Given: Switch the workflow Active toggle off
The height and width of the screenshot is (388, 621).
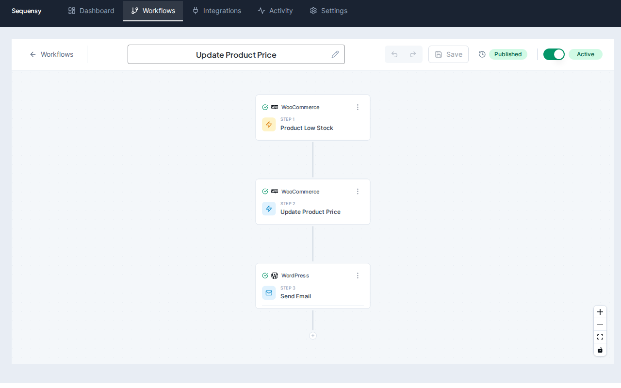Looking at the screenshot, I should coord(554,54).
